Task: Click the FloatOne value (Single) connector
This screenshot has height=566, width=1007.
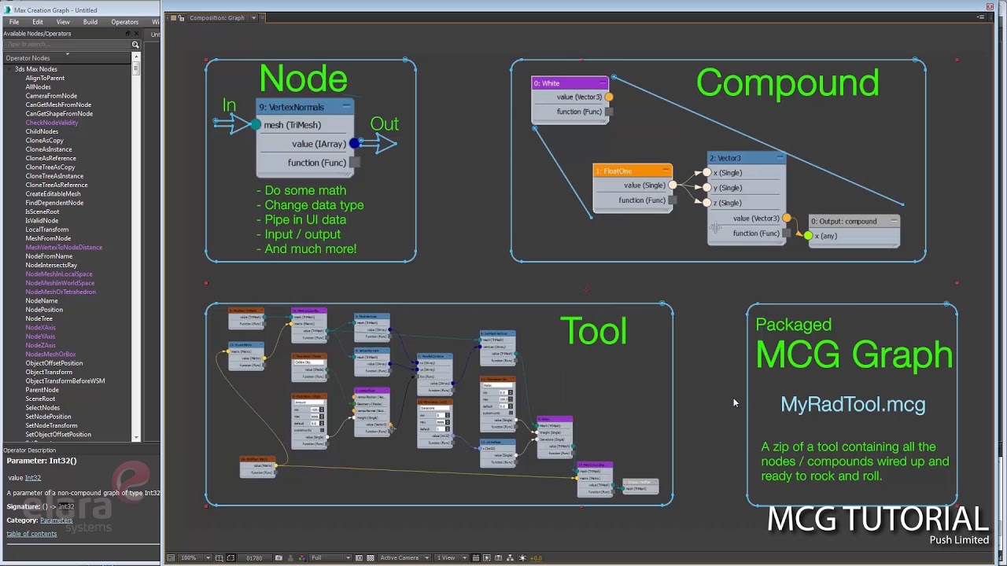Action: [673, 186]
